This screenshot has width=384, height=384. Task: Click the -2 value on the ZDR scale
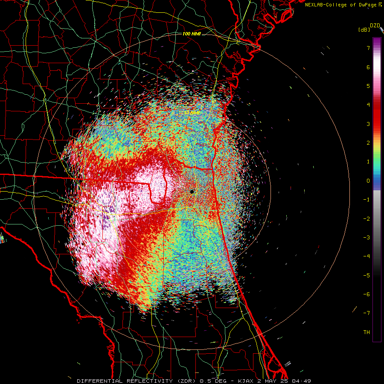point(367,219)
